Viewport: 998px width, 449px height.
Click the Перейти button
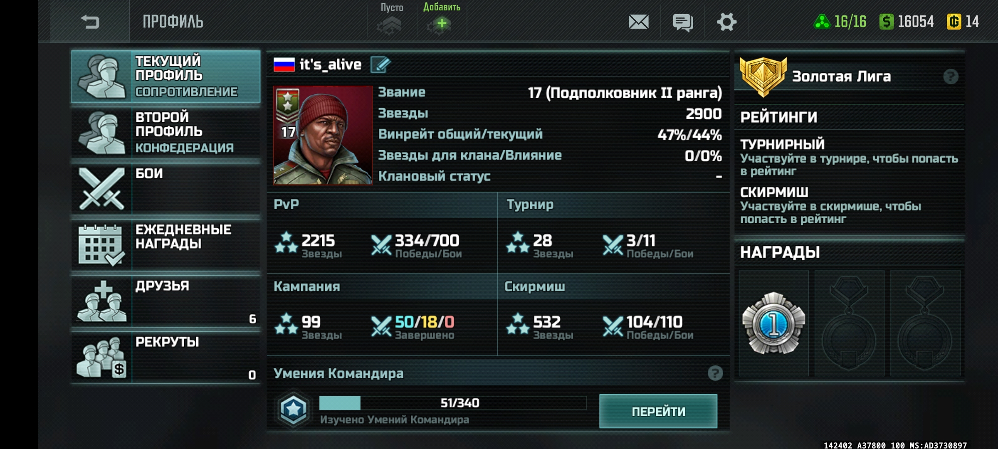(658, 411)
